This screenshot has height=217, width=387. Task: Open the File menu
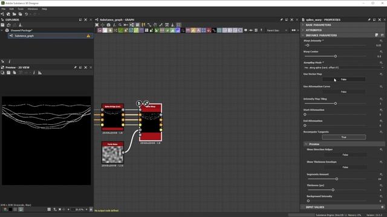[4, 9]
